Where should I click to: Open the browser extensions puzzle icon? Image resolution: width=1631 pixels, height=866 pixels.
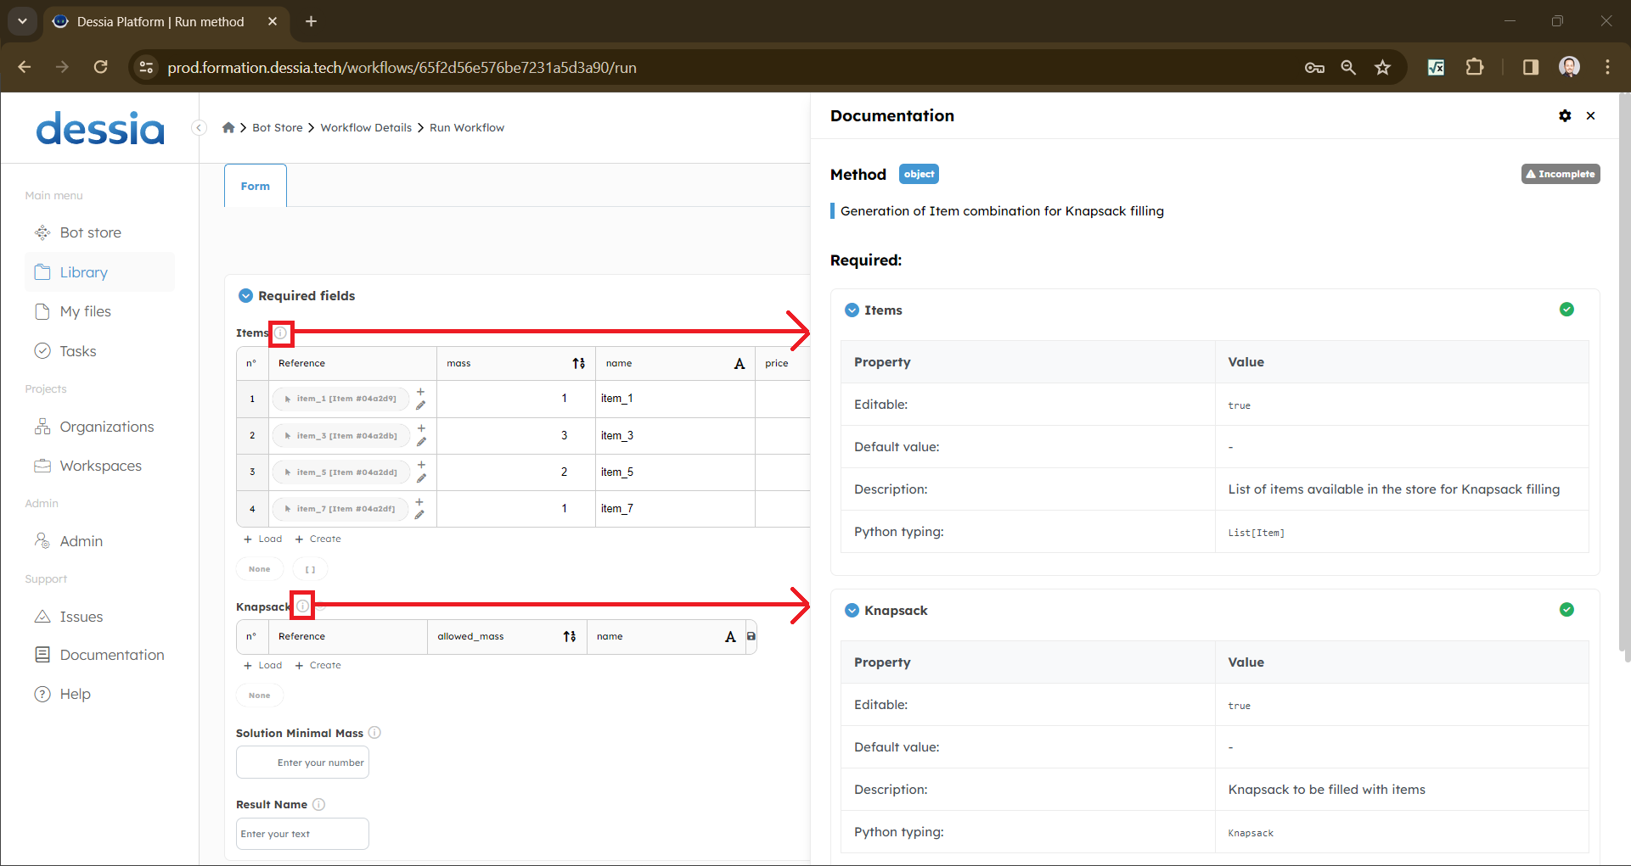coord(1475,67)
